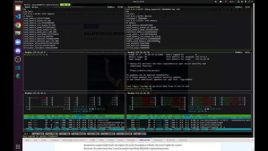The image size is (268, 151).
Task: Focus the Redis Server pane title
Action: (31, 7)
